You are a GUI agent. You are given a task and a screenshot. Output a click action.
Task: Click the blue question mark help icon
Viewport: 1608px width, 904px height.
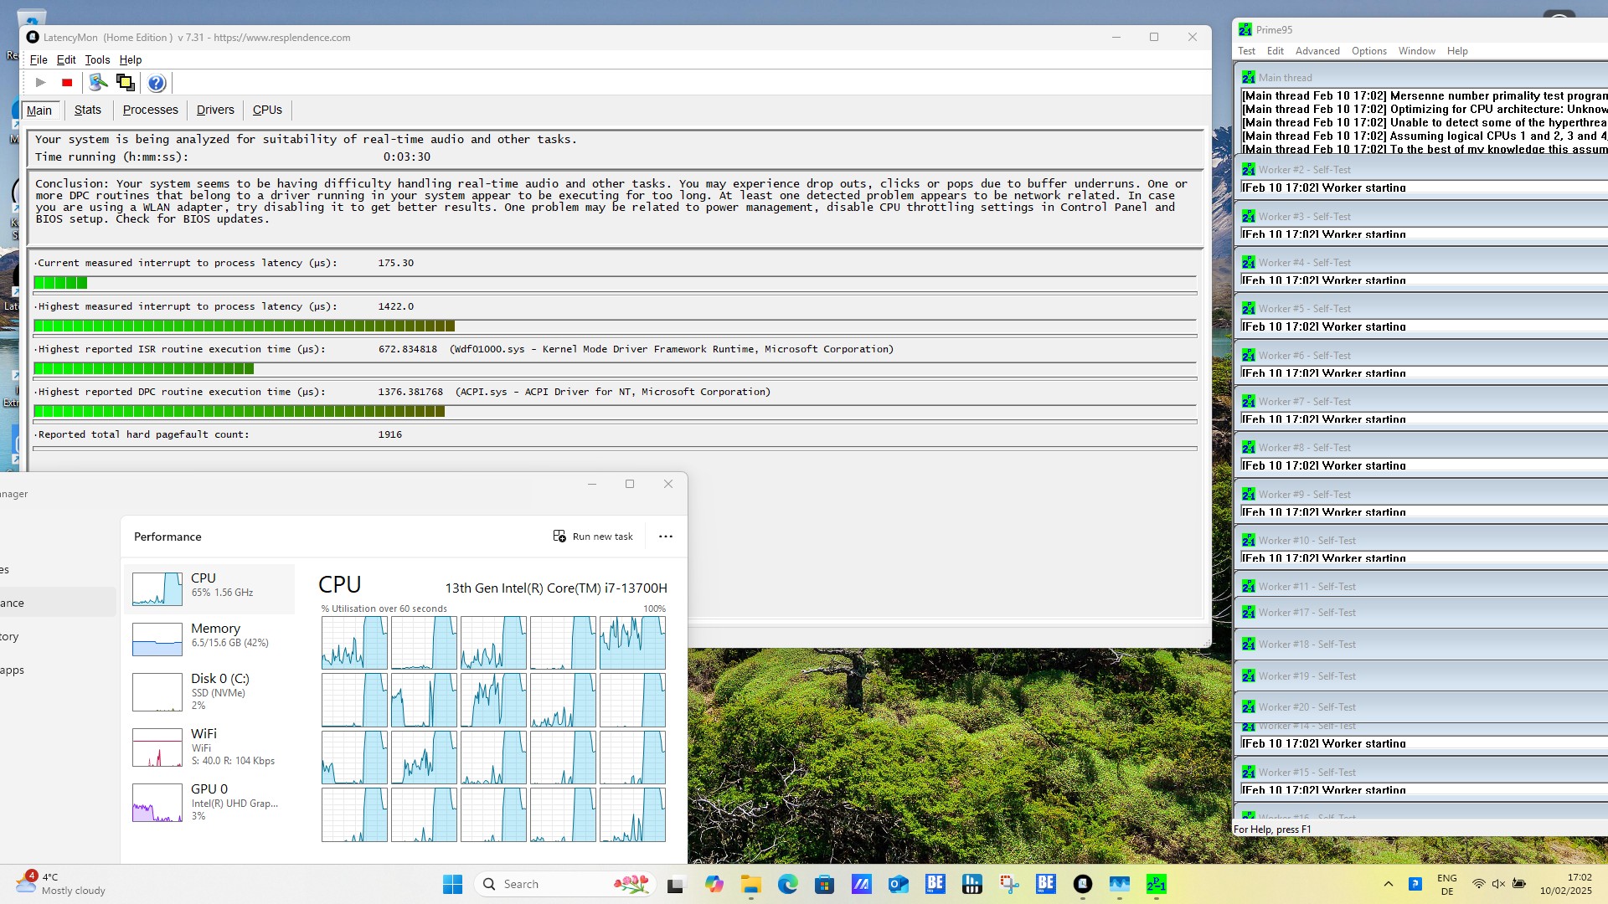point(156,83)
